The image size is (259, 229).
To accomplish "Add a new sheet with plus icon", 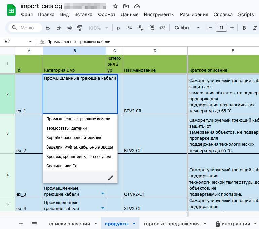I will click(x=21, y=224).
